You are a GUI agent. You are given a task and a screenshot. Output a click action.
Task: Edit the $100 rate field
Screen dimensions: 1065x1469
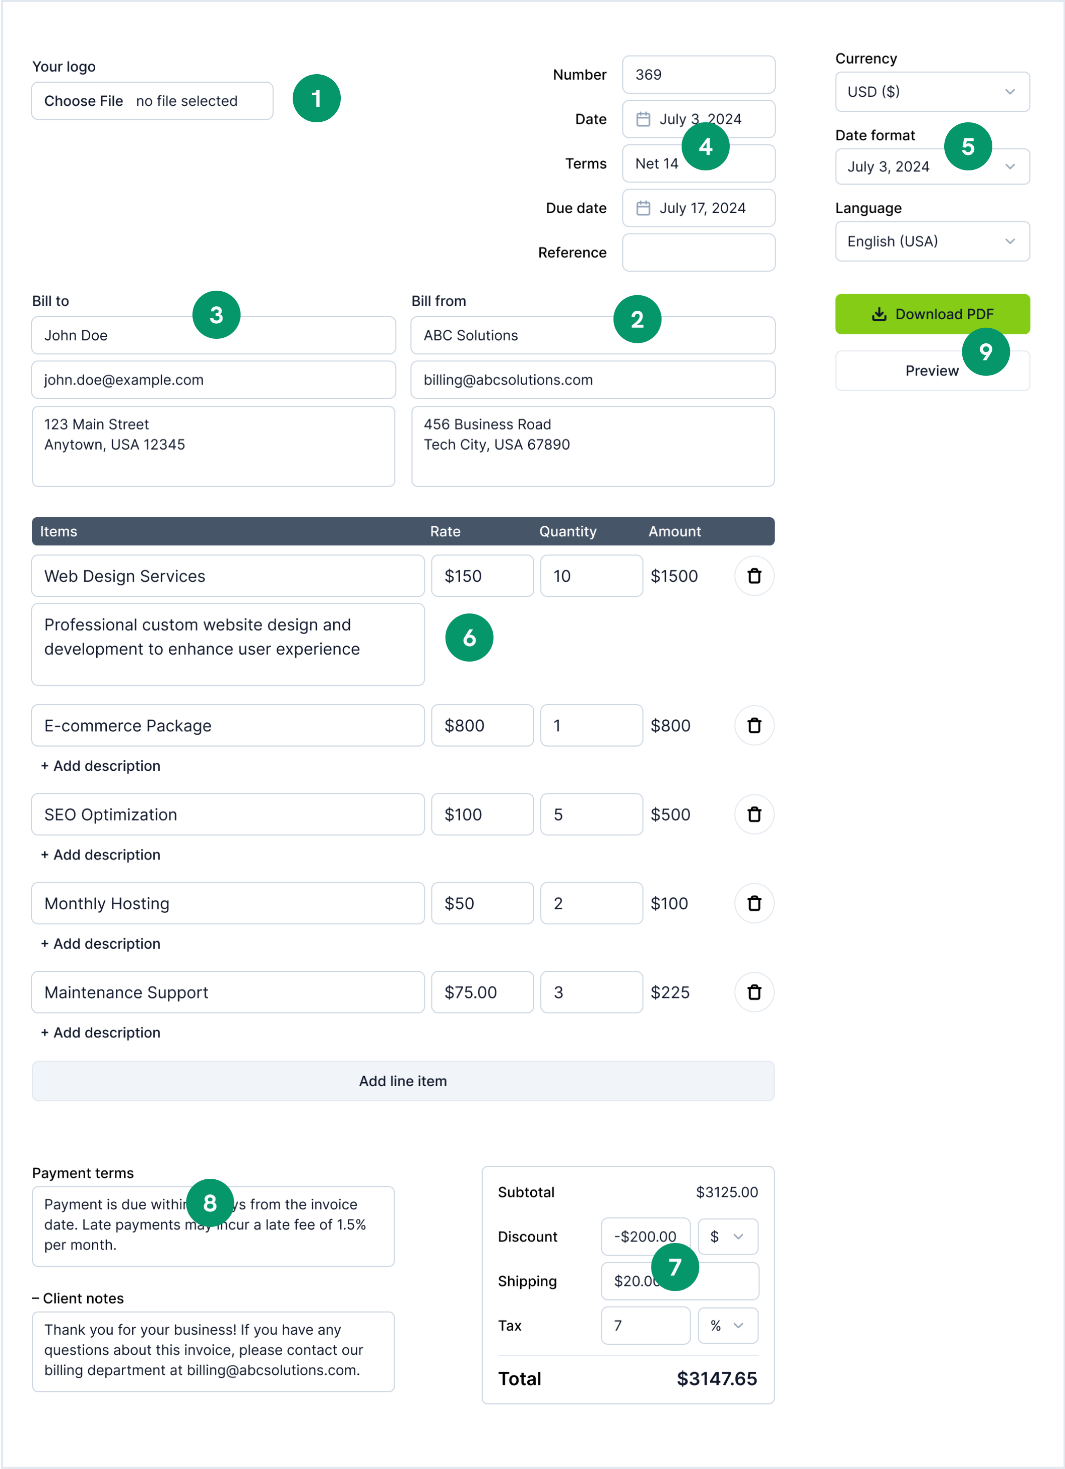point(483,814)
